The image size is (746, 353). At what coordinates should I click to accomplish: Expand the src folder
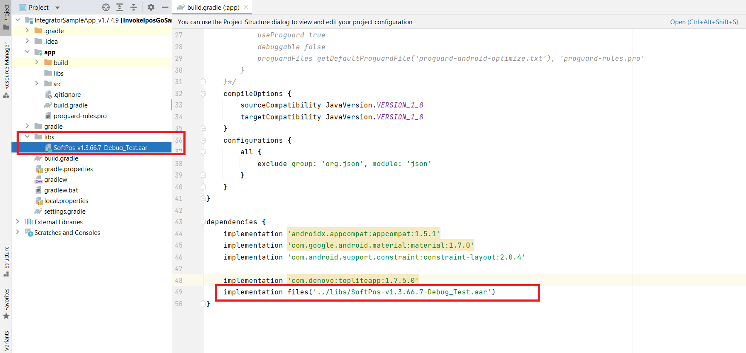pos(37,84)
